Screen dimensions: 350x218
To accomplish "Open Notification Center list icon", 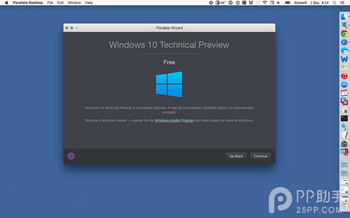I will click(x=342, y=3).
